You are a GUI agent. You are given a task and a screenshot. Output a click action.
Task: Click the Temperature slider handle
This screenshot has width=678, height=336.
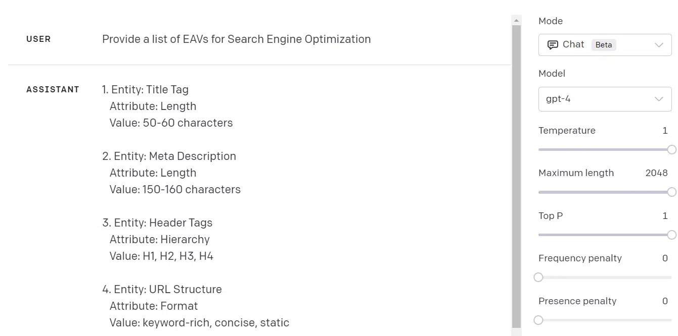671,149
